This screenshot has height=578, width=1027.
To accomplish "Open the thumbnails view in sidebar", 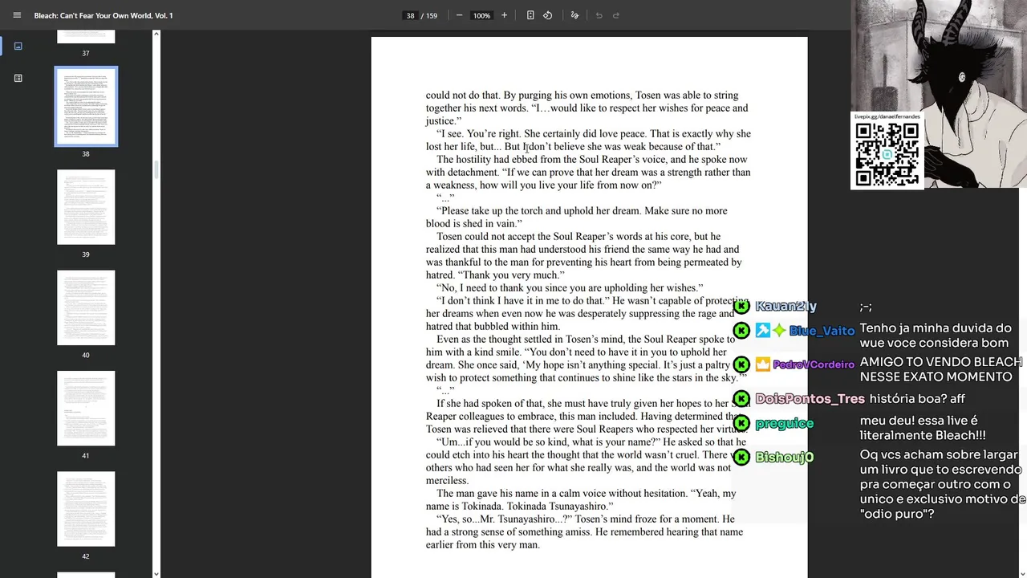I will [18, 46].
